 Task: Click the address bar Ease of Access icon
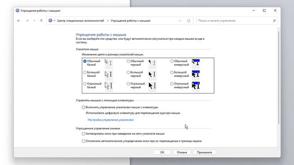pos(50,21)
